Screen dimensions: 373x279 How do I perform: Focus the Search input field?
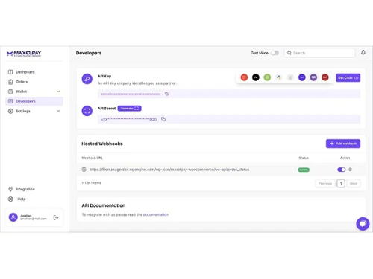tap(319, 53)
